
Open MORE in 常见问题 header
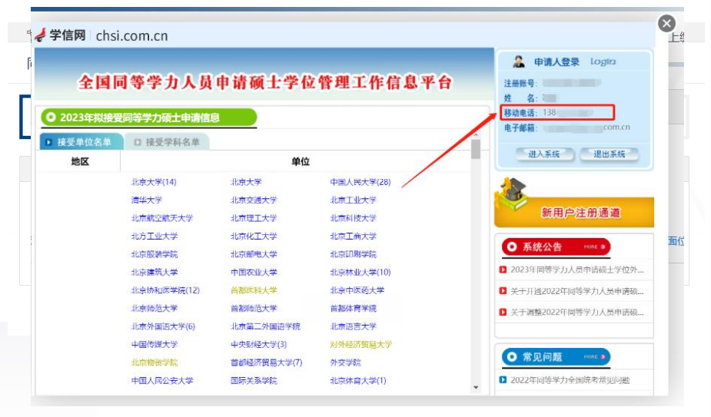coord(594,357)
